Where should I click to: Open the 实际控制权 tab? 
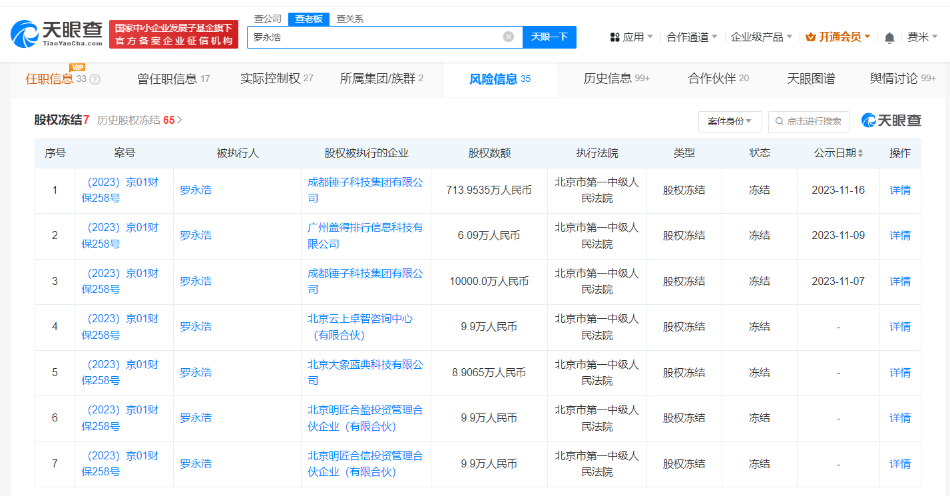click(x=276, y=79)
